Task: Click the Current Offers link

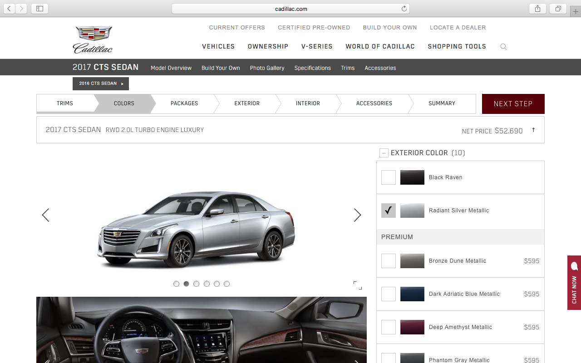Action: click(237, 28)
